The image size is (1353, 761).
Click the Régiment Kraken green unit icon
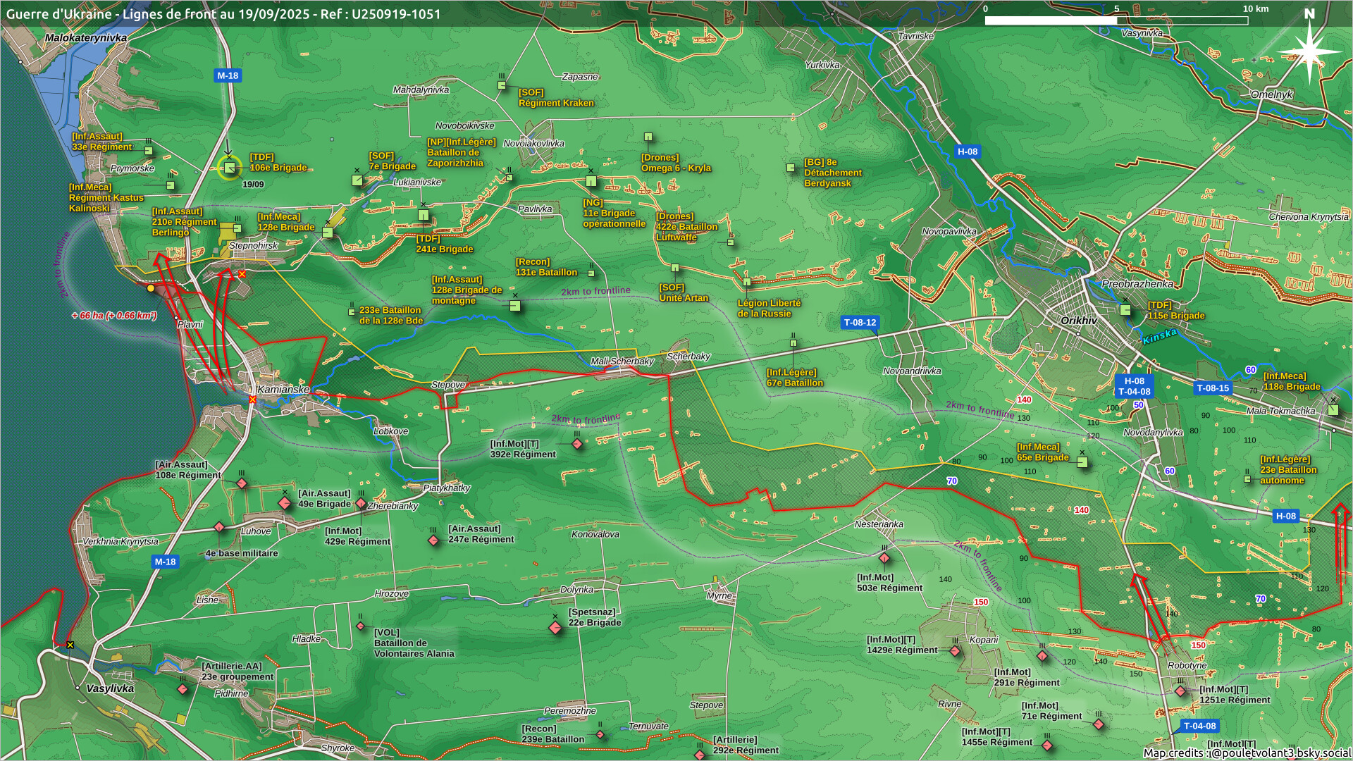pyautogui.click(x=502, y=85)
